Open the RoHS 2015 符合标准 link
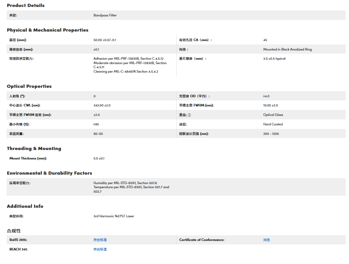Image resolution: width=349 pixels, height=264 pixels. tap(100, 240)
